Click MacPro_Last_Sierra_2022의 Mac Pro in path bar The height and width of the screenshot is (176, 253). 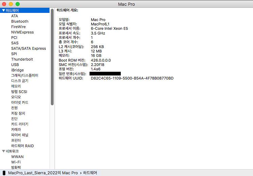pyautogui.click(x=43, y=173)
